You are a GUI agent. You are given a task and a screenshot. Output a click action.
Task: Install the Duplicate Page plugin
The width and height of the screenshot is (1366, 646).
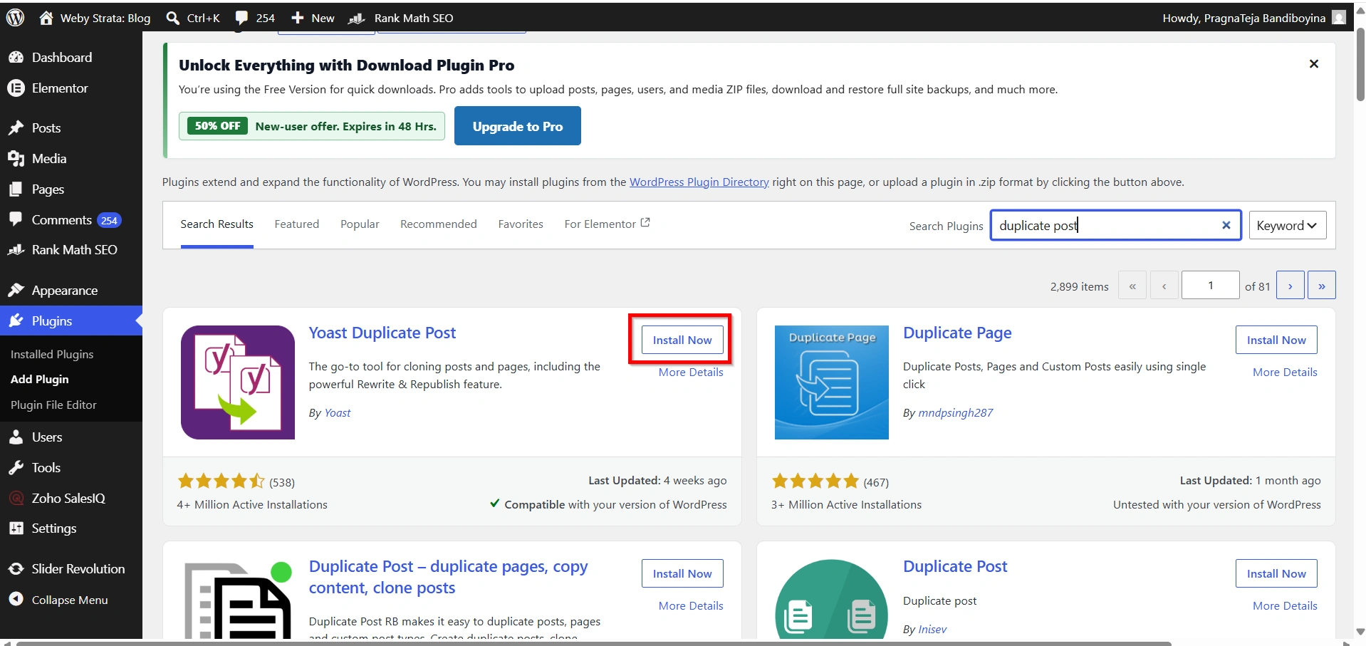(x=1276, y=340)
